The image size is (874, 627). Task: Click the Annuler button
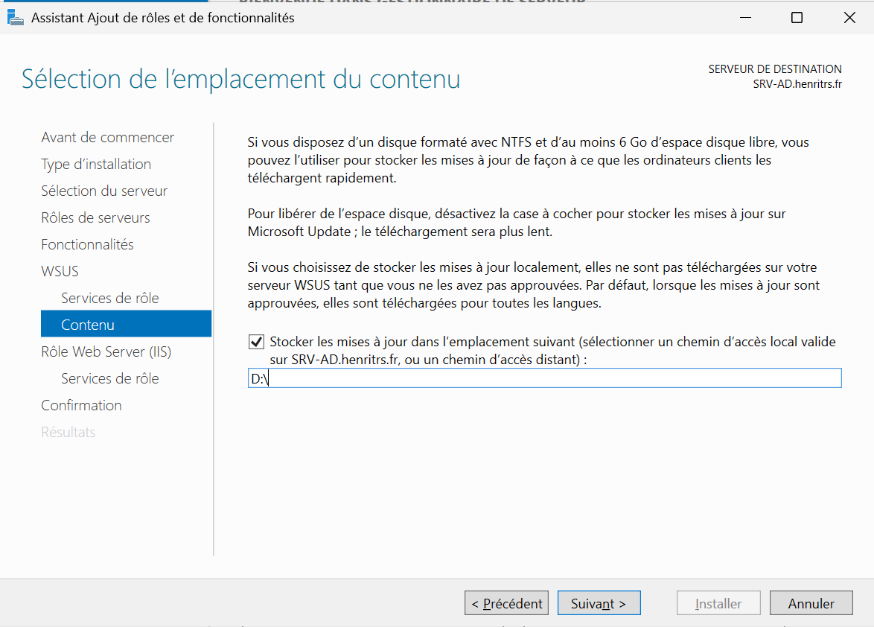[x=811, y=603]
